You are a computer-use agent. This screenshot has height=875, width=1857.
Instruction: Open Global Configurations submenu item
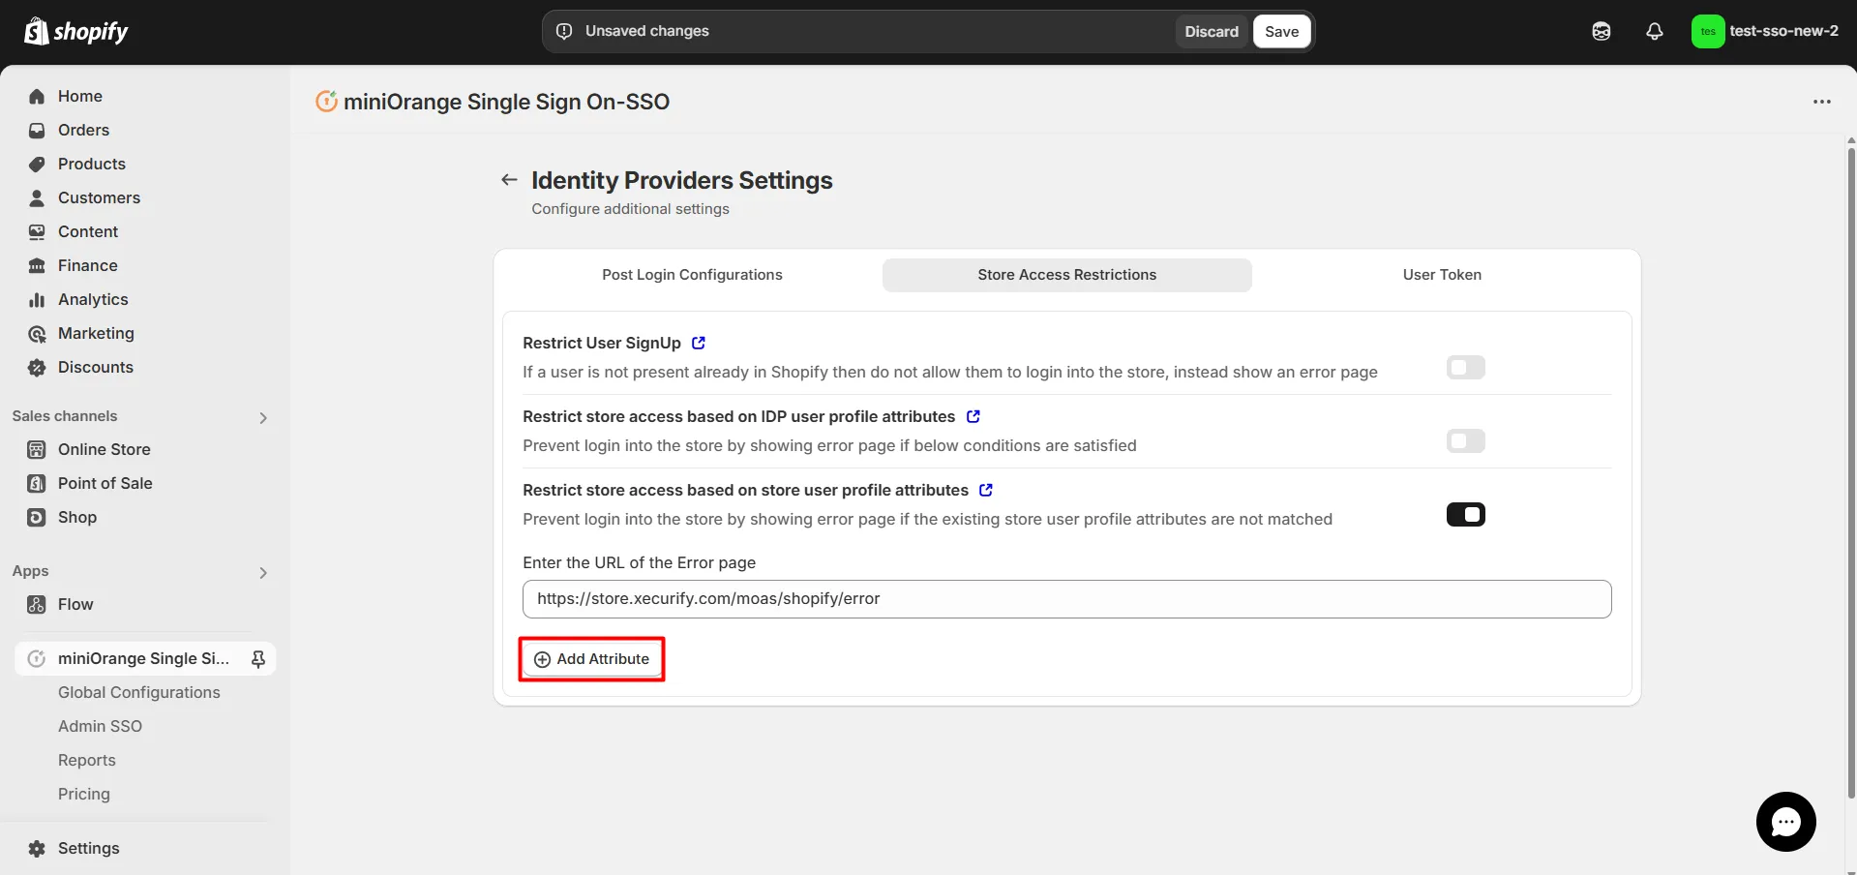139,692
